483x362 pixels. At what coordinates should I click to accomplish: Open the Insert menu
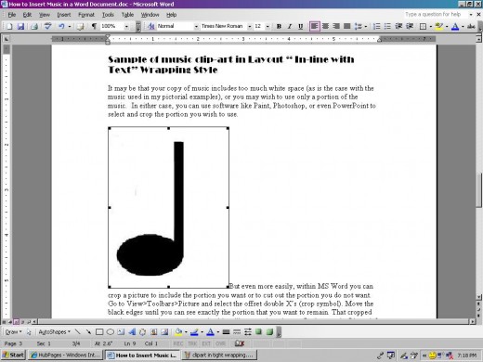click(64, 15)
